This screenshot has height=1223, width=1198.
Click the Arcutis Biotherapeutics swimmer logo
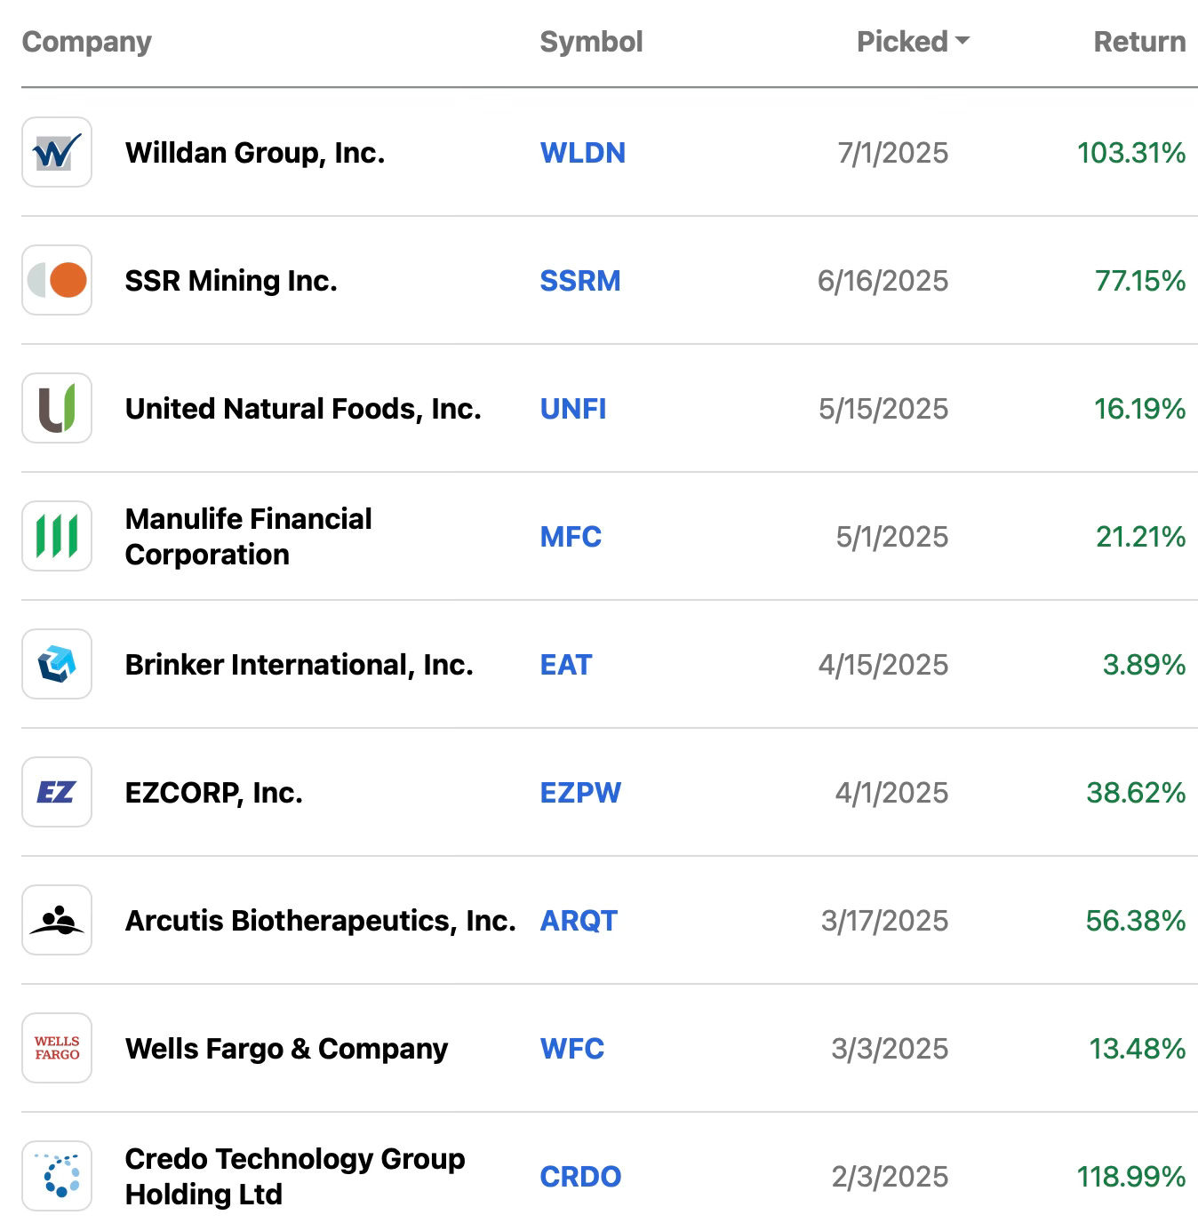click(56, 921)
